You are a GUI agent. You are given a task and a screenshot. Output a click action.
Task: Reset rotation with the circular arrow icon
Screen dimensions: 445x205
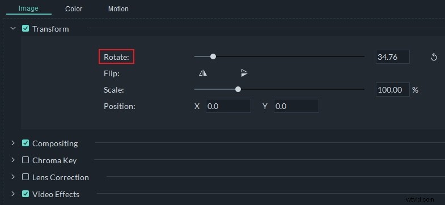pos(434,57)
